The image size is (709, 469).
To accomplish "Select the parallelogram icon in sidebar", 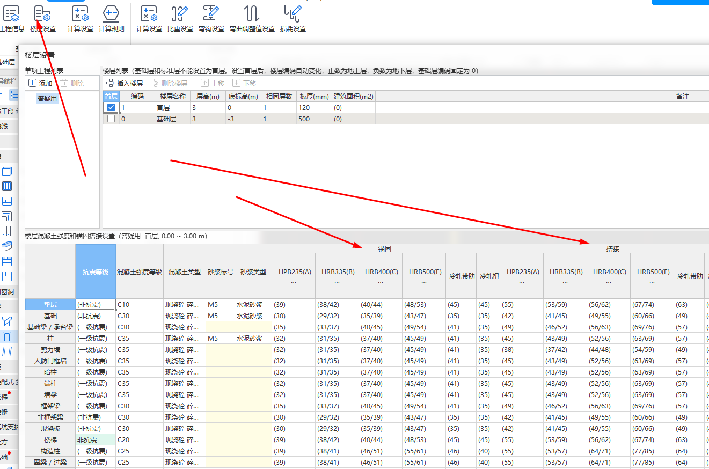I will tap(7, 351).
